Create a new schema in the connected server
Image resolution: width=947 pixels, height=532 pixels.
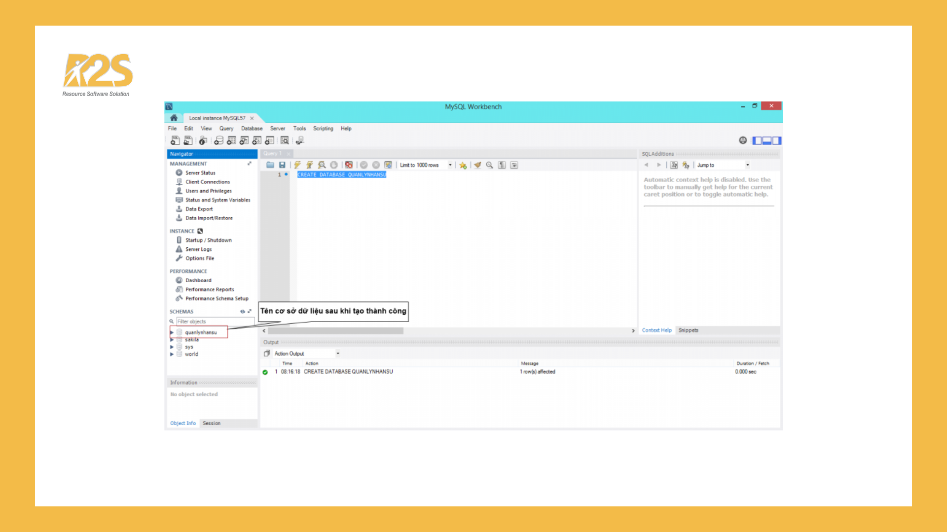click(x=219, y=140)
